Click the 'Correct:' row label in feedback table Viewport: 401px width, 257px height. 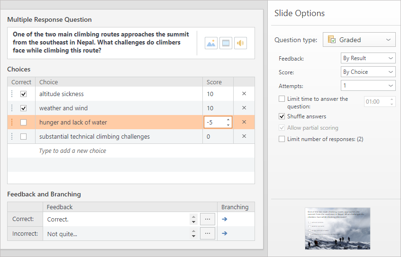[x=23, y=219]
